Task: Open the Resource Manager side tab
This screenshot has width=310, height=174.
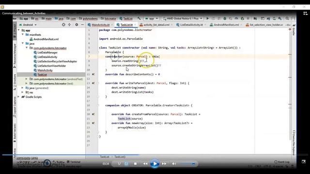Action: [x=15, y=56]
